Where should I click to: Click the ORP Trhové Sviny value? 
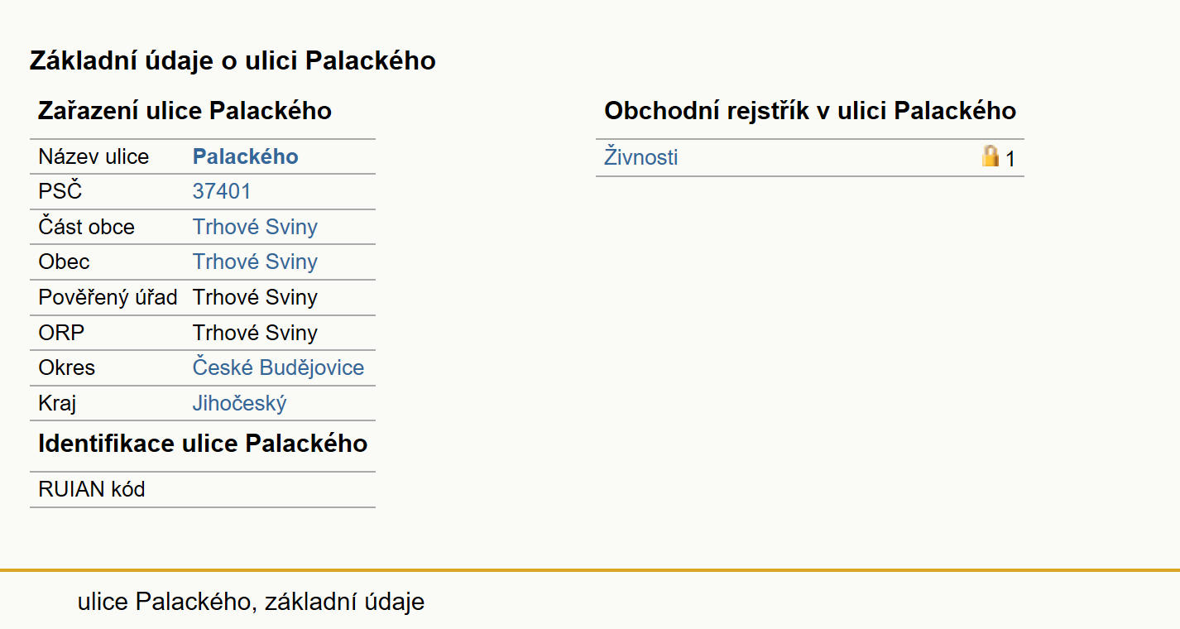[x=255, y=334]
